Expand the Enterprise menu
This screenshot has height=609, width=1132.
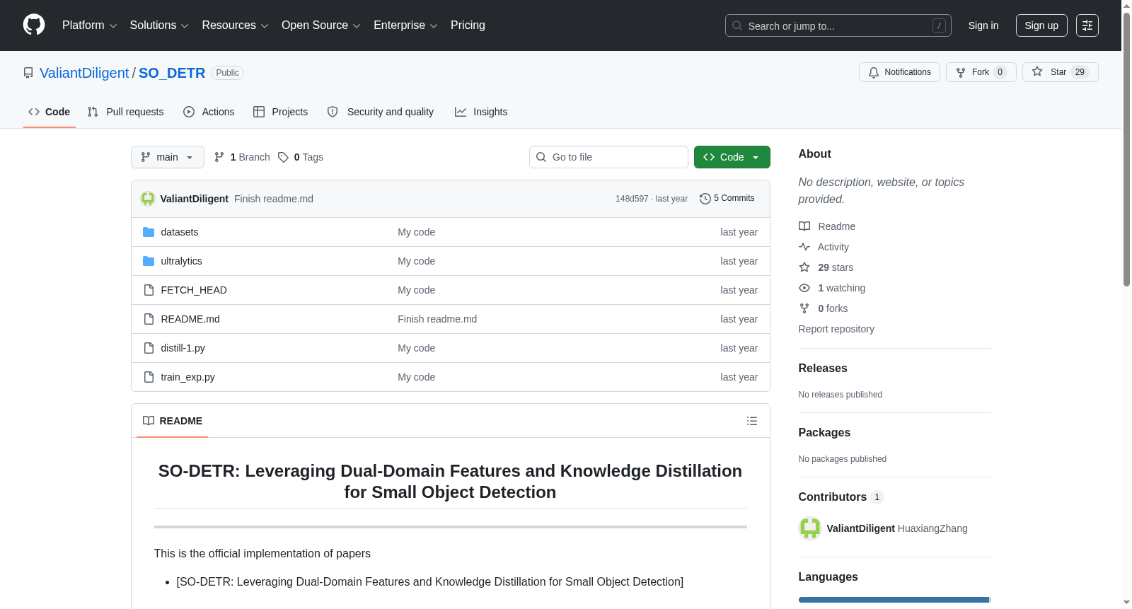pyautogui.click(x=405, y=25)
